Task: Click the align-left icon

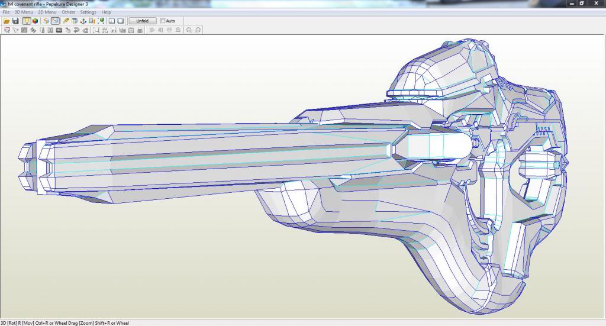Action: click(x=152, y=30)
